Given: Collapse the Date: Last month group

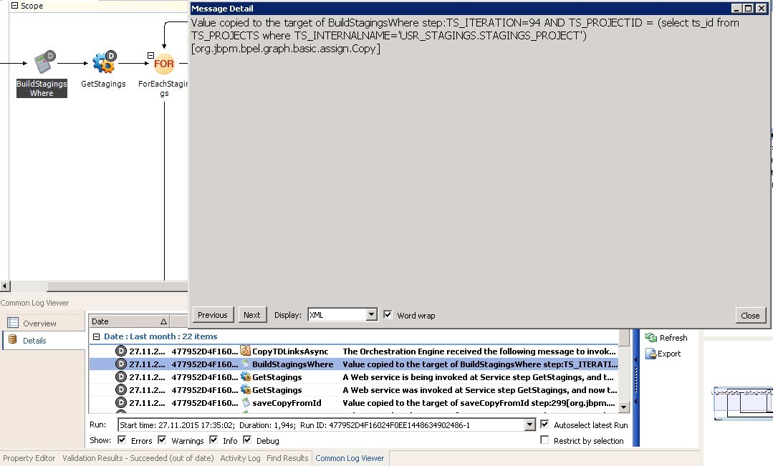Looking at the screenshot, I should coord(96,336).
